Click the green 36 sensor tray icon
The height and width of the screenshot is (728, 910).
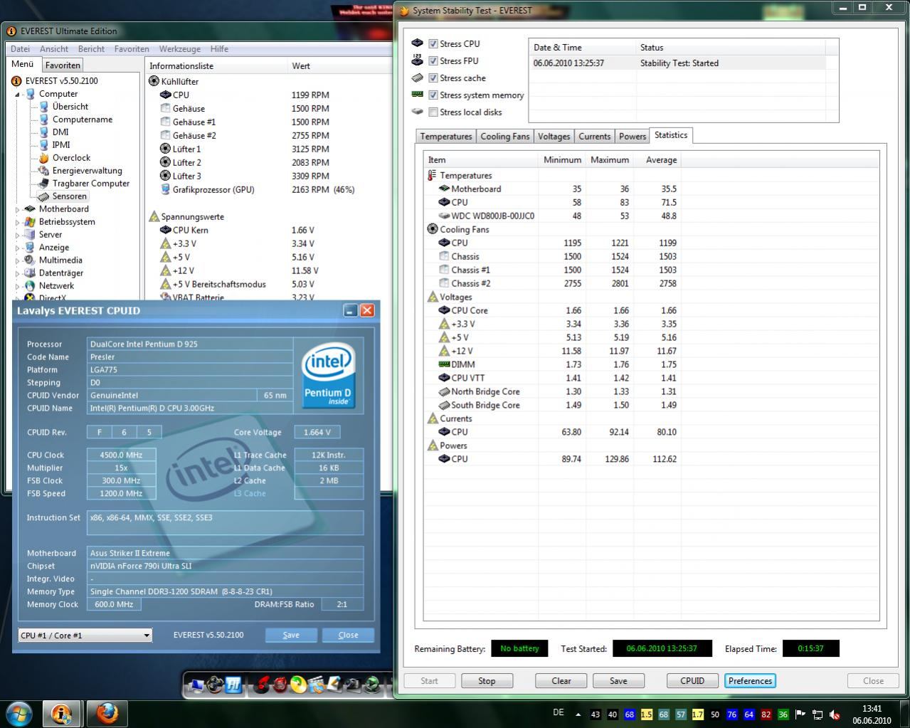pyautogui.click(x=783, y=714)
